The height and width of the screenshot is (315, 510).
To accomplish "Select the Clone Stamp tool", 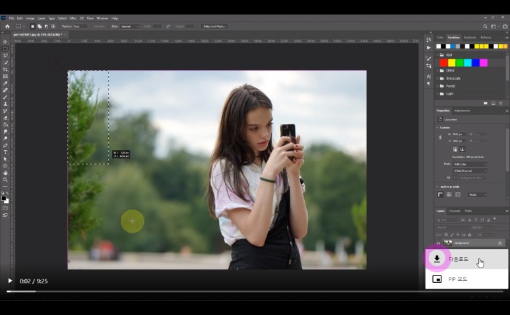I will point(5,104).
